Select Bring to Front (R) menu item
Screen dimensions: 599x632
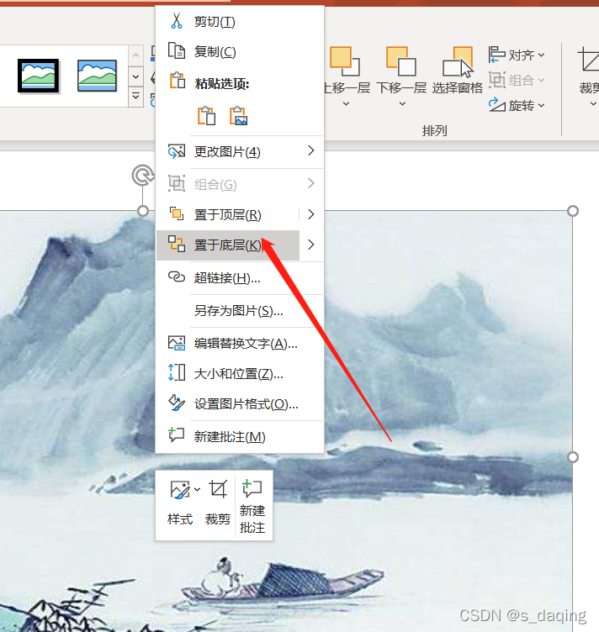(x=228, y=215)
